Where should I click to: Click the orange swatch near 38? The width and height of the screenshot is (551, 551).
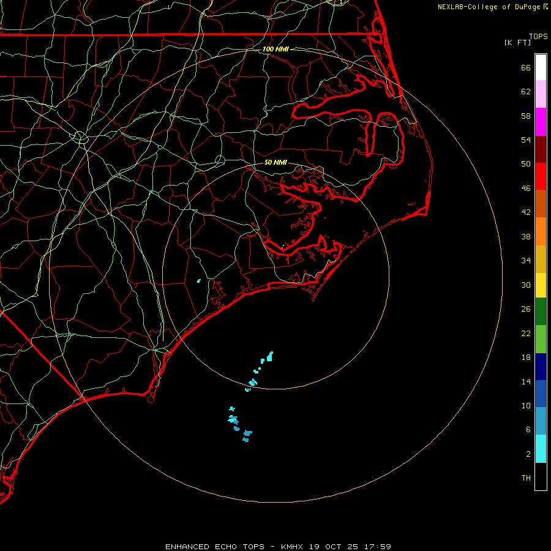541,231
